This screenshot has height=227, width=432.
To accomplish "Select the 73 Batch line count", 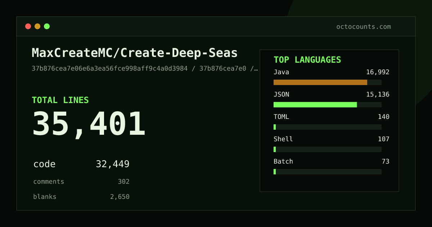I will tap(386, 161).
